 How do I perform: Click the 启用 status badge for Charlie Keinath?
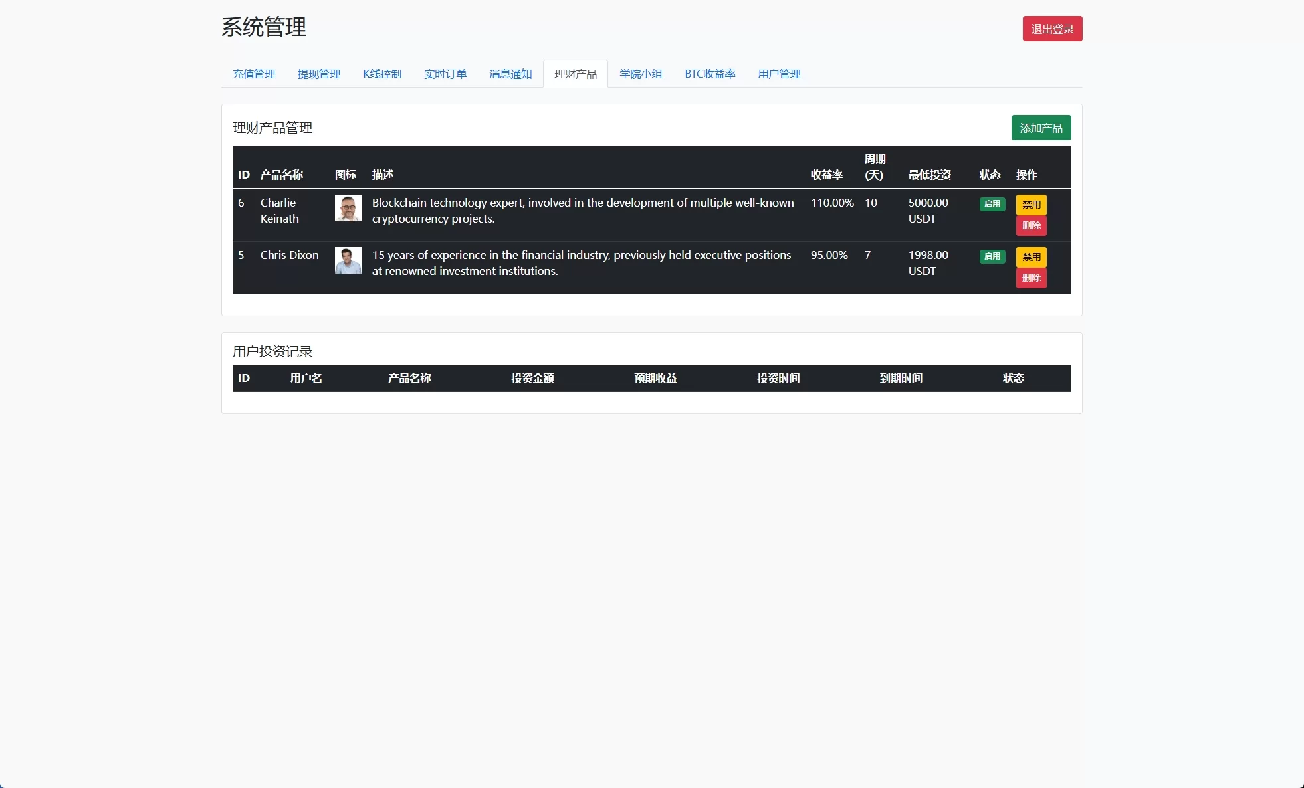click(x=992, y=204)
